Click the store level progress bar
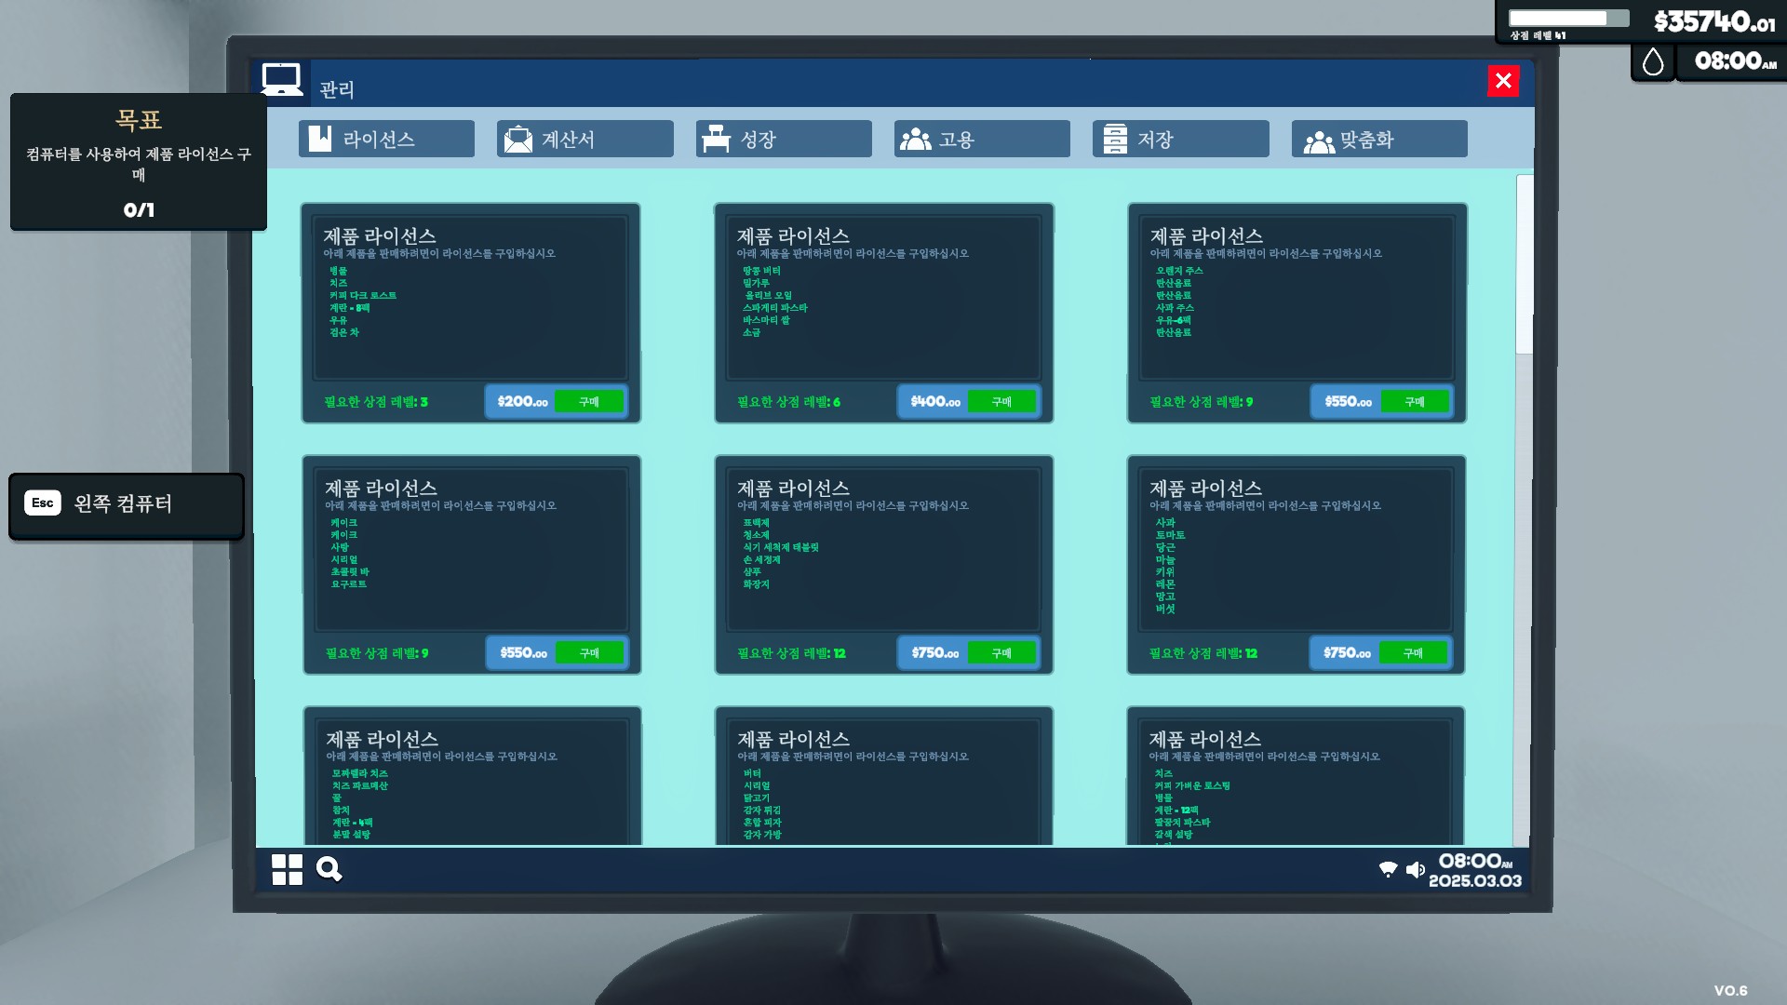1787x1005 pixels. (x=1568, y=19)
